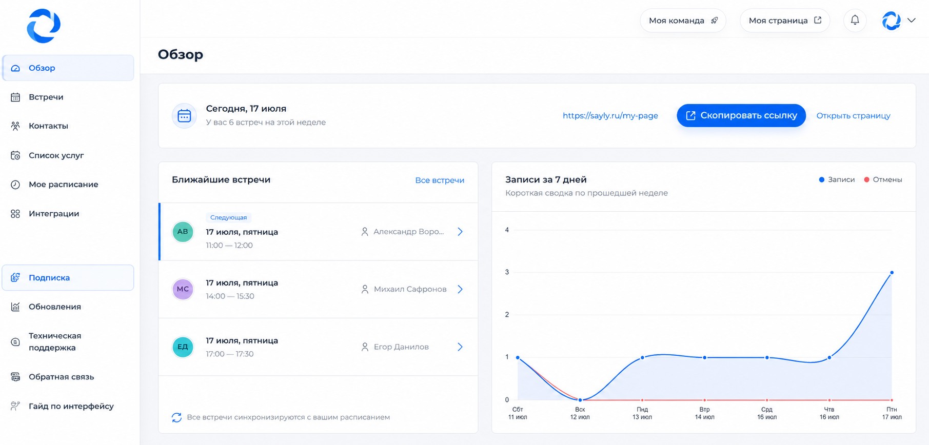This screenshot has width=929, height=445.
Task: Click the calendar icon beside today's date
Action: click(184, 116)
